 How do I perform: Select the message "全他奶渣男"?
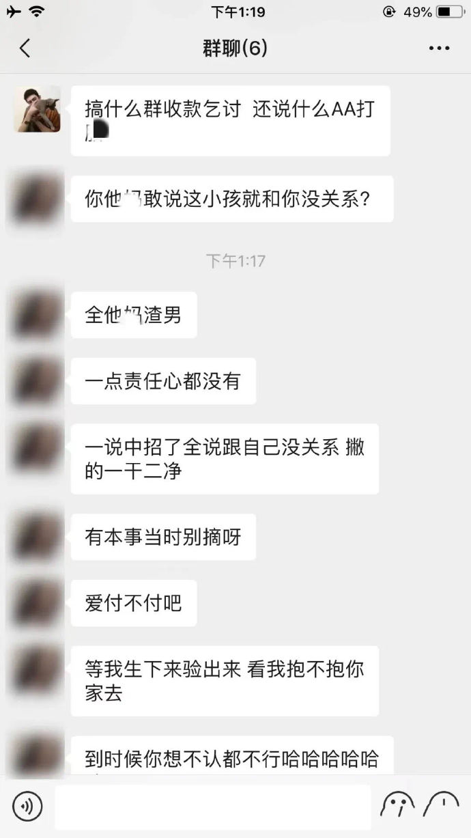coord(134,315)
